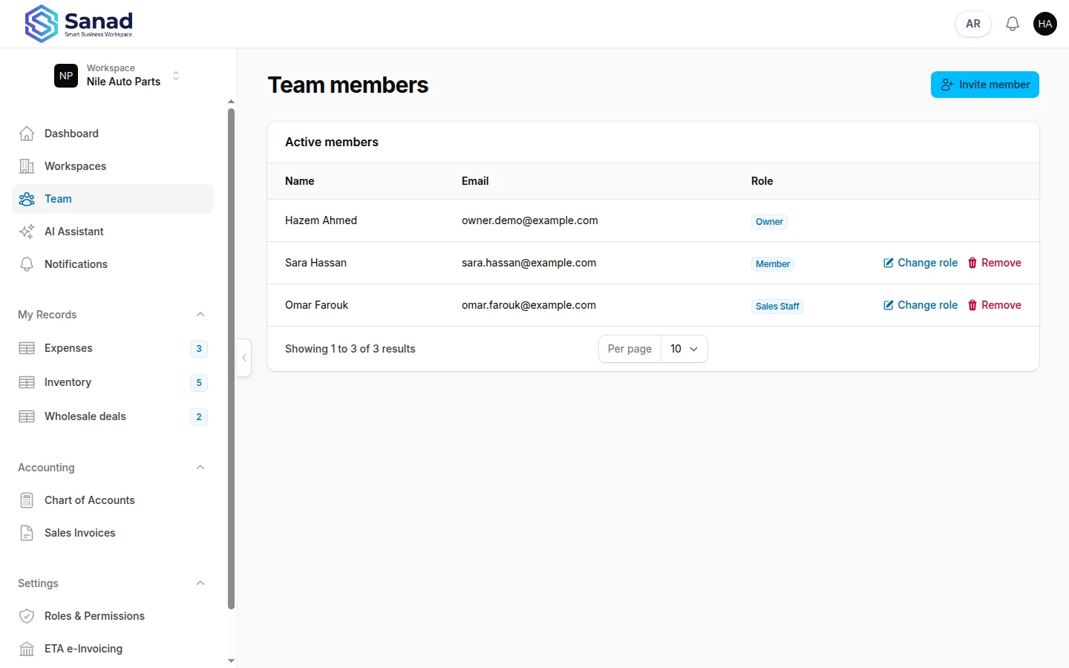1069x668 pixels.
Task: Remove Omar Farouk from team
Action: (995, 305)
